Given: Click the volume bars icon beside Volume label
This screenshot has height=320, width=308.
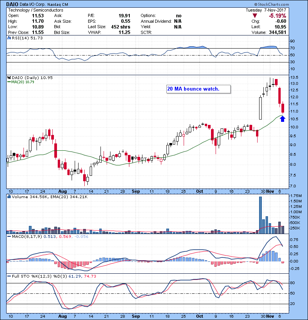Looking at the screenshot, I should (9, 197).
